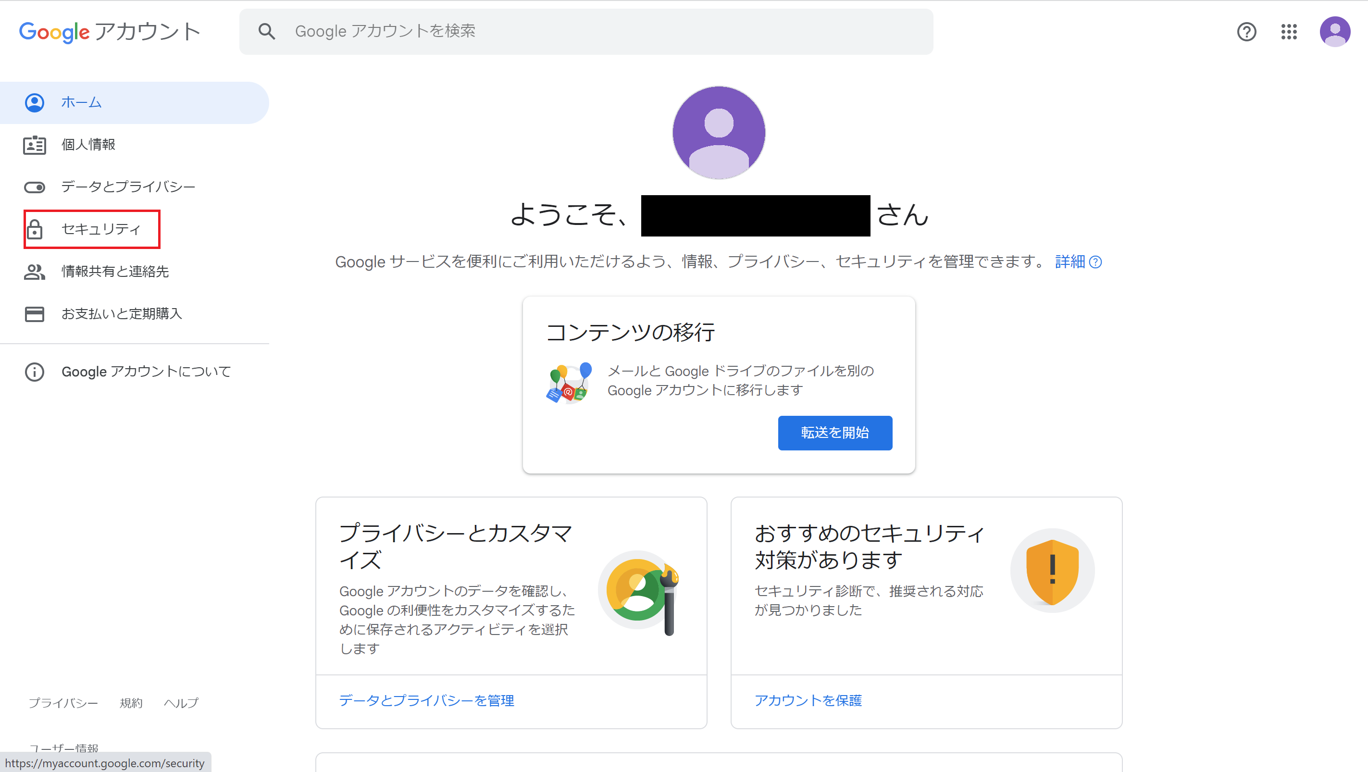1368x772 pixels.
Task: Click the プライバシーとカスタマイズ heading
Action: [456, 547]
